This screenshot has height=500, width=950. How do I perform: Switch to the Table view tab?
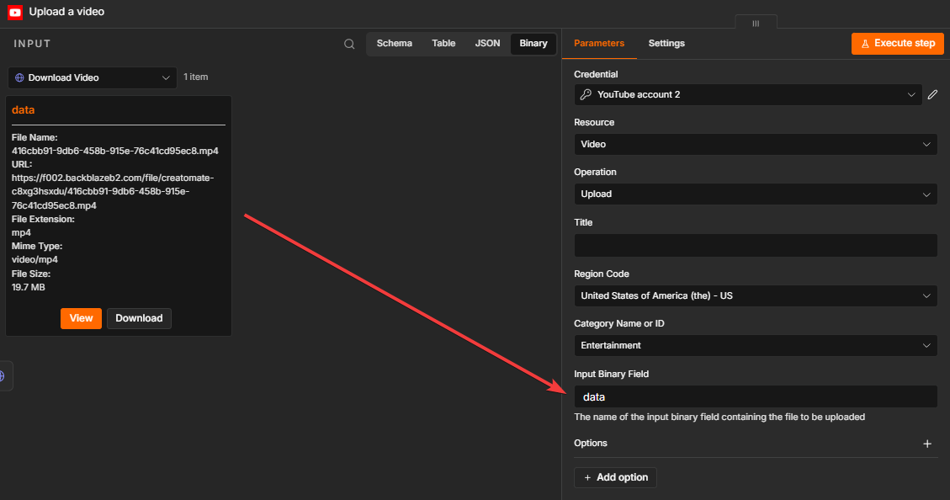(443, 44)
